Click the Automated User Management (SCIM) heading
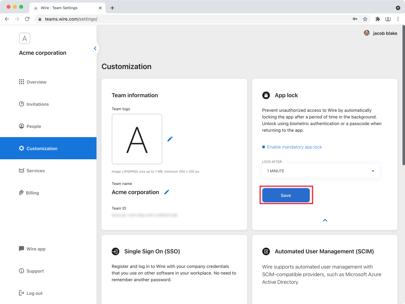This screenshot has height=304, width=405. (x=324, y=251)
